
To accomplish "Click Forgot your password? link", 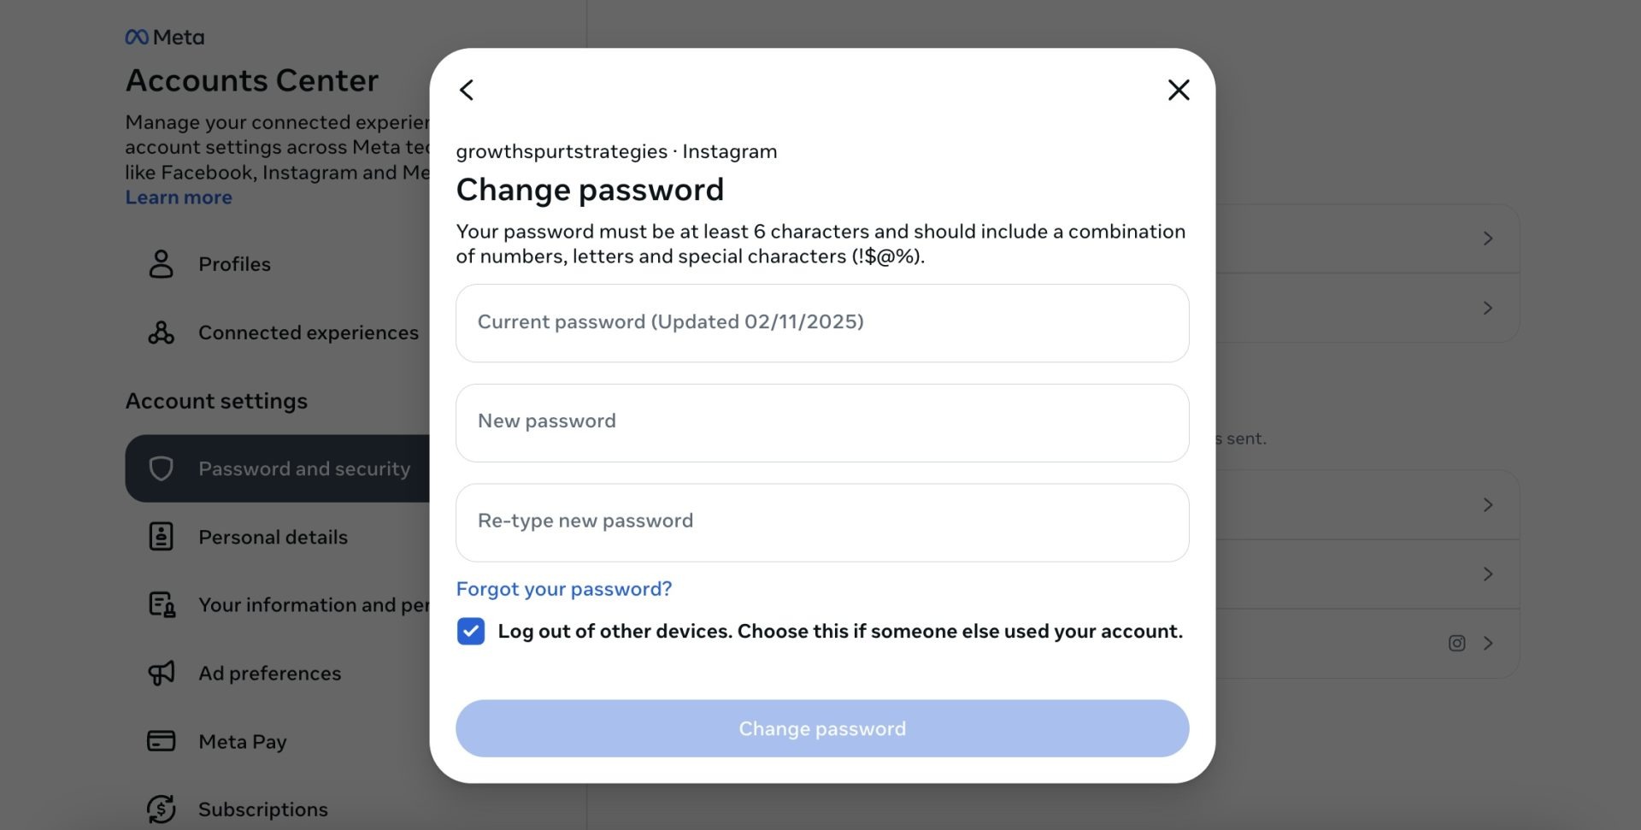I will tap(564, 589).
